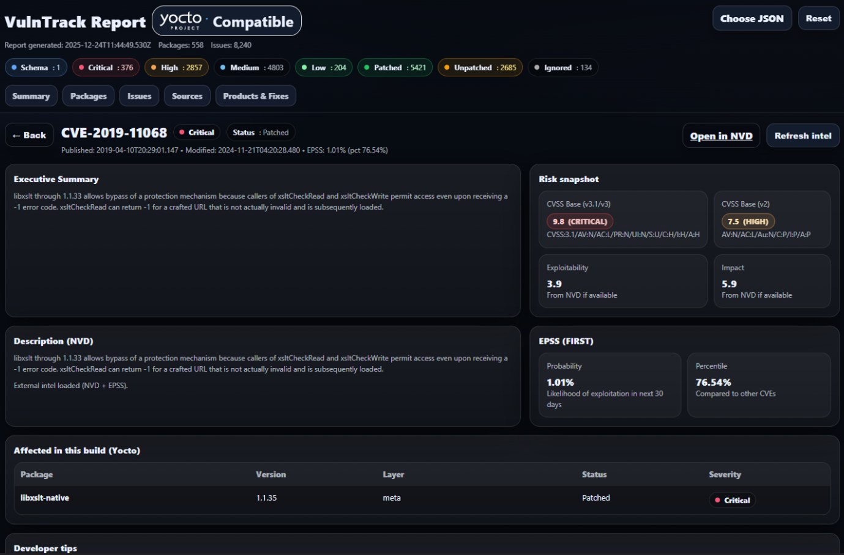844x555 pixels.
Task: Click the EPSS probability 1.01% value
Action: point(560,382)
